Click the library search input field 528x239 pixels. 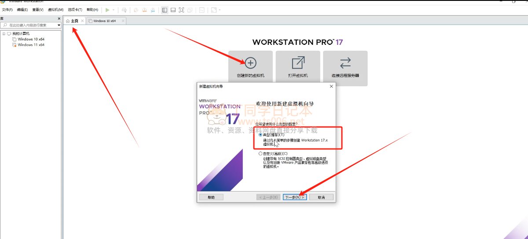coord(31,25)
